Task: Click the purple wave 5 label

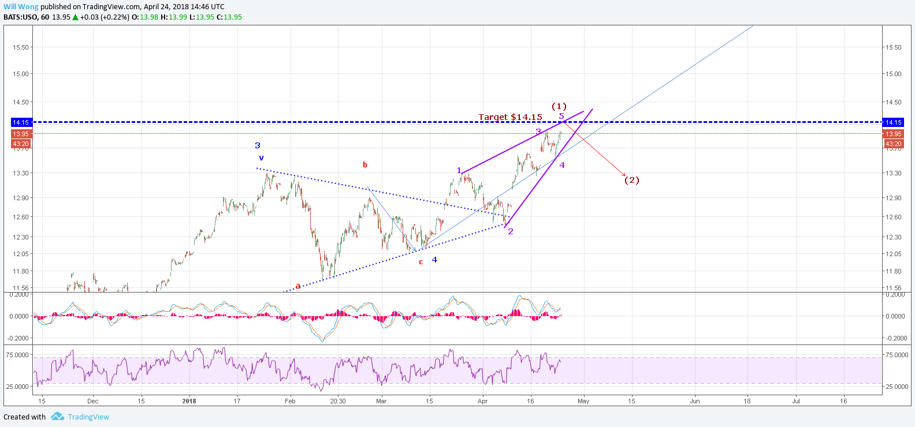Action: [561, 116]
